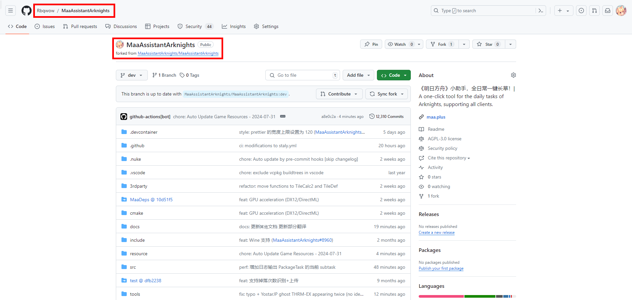Switch to the Pull requests tab
This screenshot has width=632, height=300.
(x=80, y=26)
